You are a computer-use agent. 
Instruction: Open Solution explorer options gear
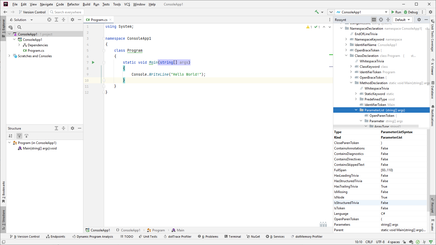[x=72, y=20]
